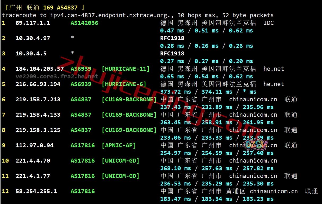Select IP address 112.97.0.94
322x204 pixels.
pyautogui.click(x=34, y=145)
